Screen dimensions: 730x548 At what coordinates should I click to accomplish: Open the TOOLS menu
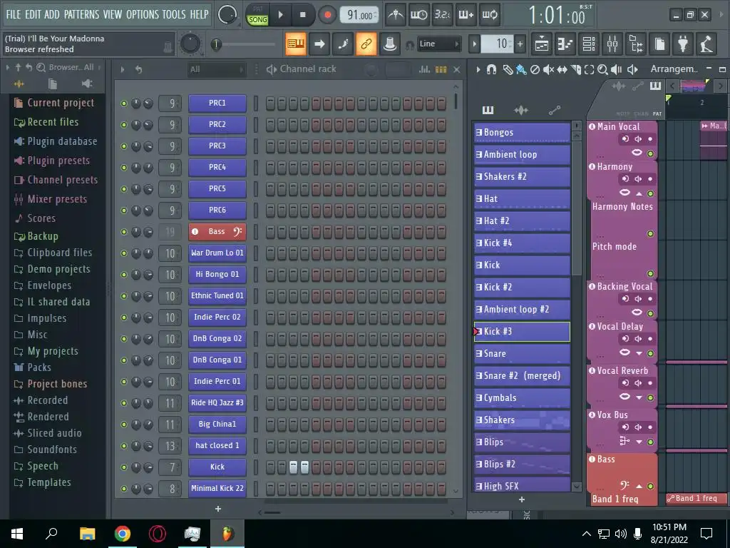coord(174,14)
